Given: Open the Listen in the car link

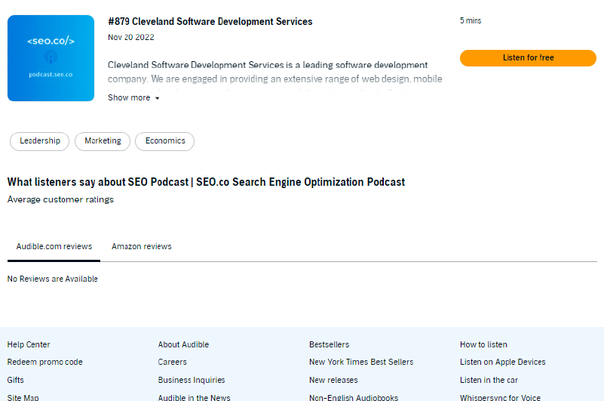Looking at the screenshot, I should point(489,380).
